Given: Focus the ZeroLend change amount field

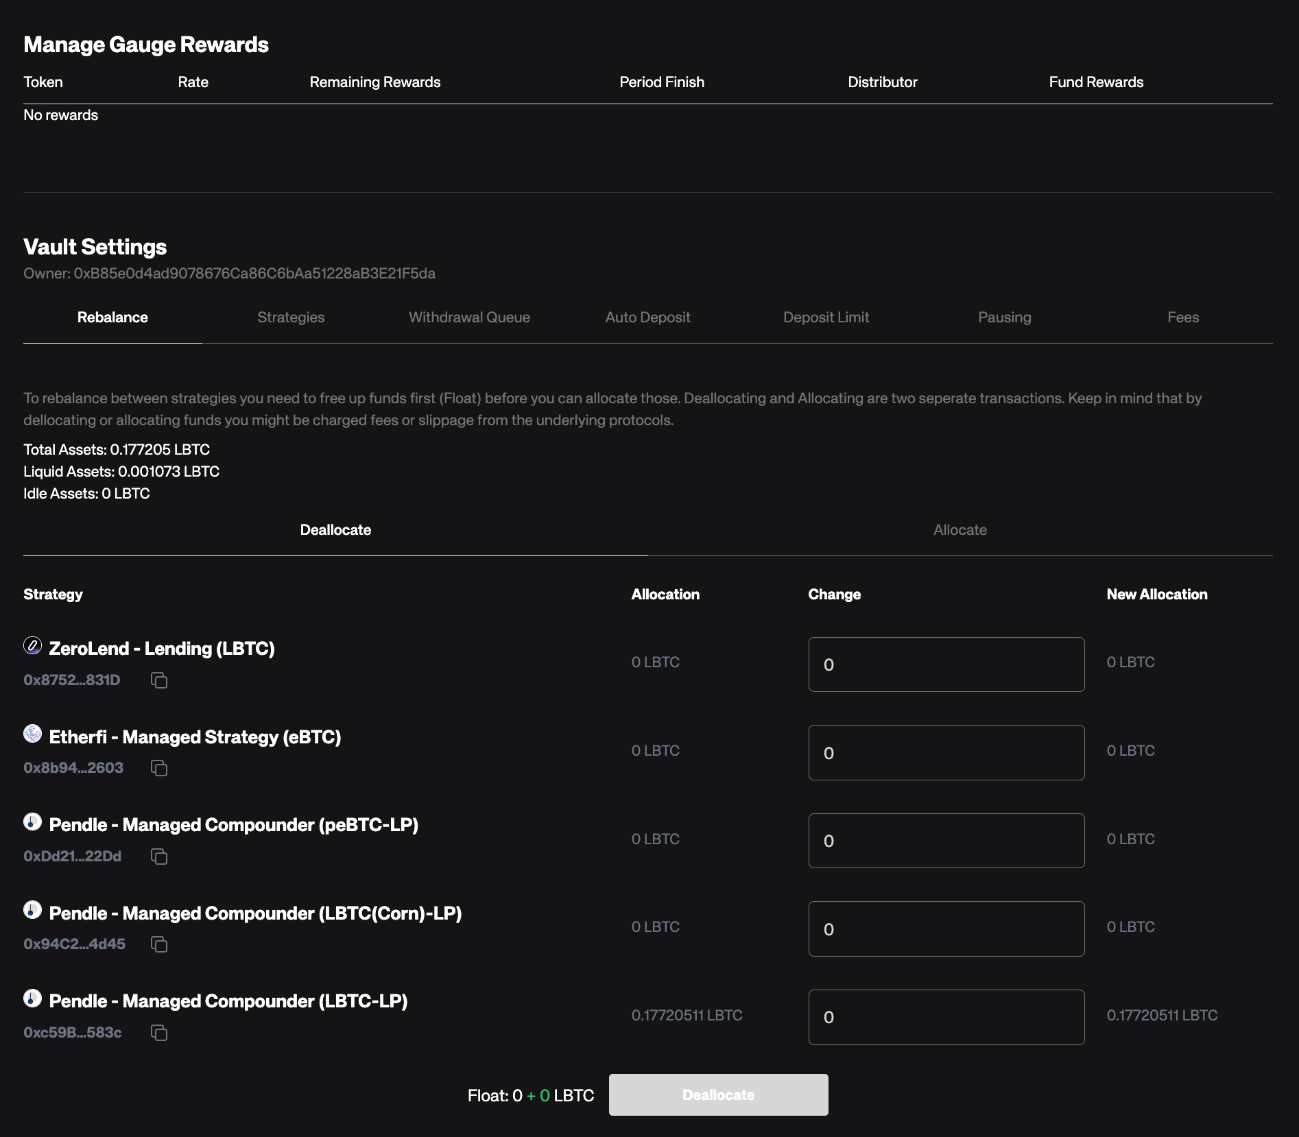Looking at the screenshot, I should pos(946,665).
